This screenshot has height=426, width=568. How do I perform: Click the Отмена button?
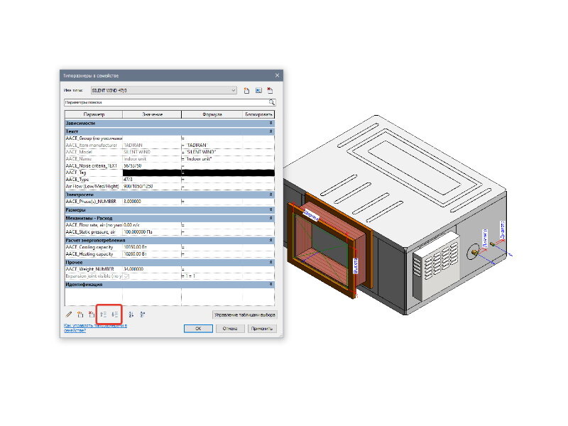[x=230, y=329]
